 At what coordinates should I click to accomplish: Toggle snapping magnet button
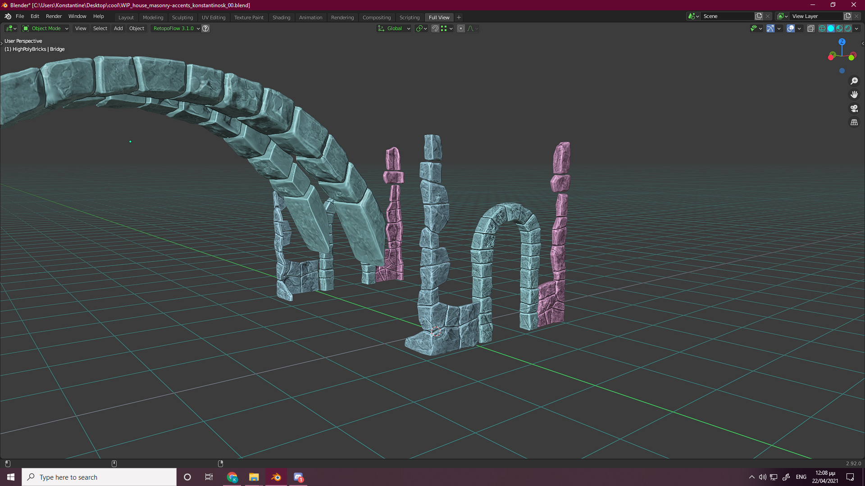pos(435,28)
